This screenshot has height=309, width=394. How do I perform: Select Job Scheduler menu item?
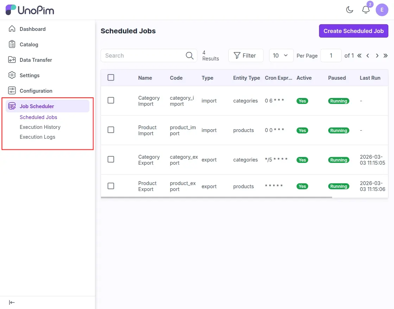[47, 106]
